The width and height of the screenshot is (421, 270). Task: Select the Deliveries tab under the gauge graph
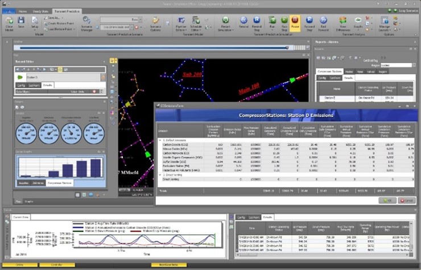[x=38, y=183]
